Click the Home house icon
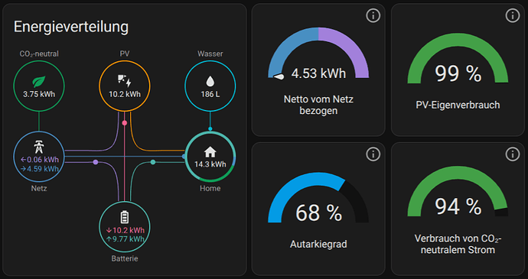Viewport: 528px width, 279px height. pyautogui.click(x=210, y=152)
